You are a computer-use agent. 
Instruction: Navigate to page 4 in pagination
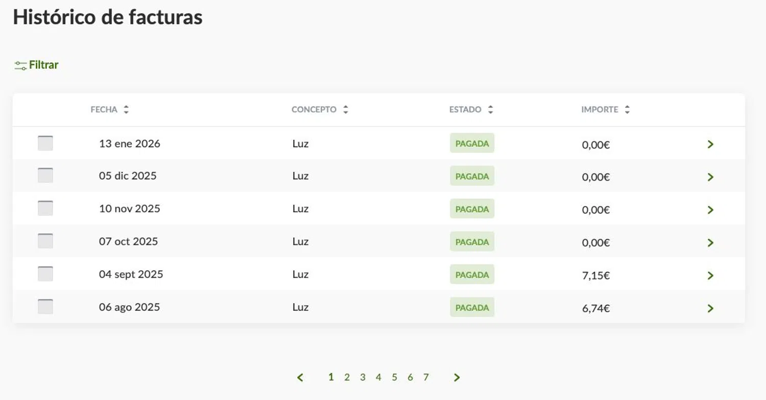click(378, 378)
